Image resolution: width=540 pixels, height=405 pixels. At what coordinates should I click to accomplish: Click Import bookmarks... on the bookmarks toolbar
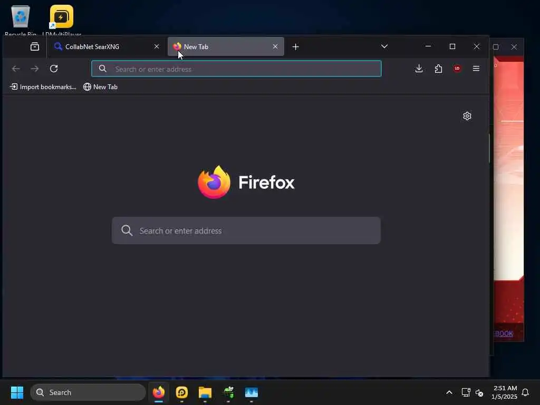[x=43, y=87]
